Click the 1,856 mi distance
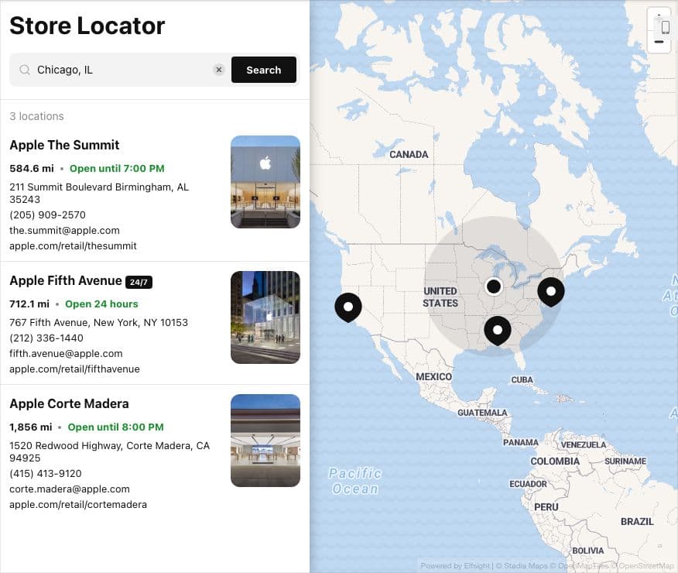678x573 pixels. (31, 427)
